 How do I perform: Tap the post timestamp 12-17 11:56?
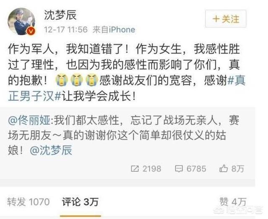click(x=66, y=30)
